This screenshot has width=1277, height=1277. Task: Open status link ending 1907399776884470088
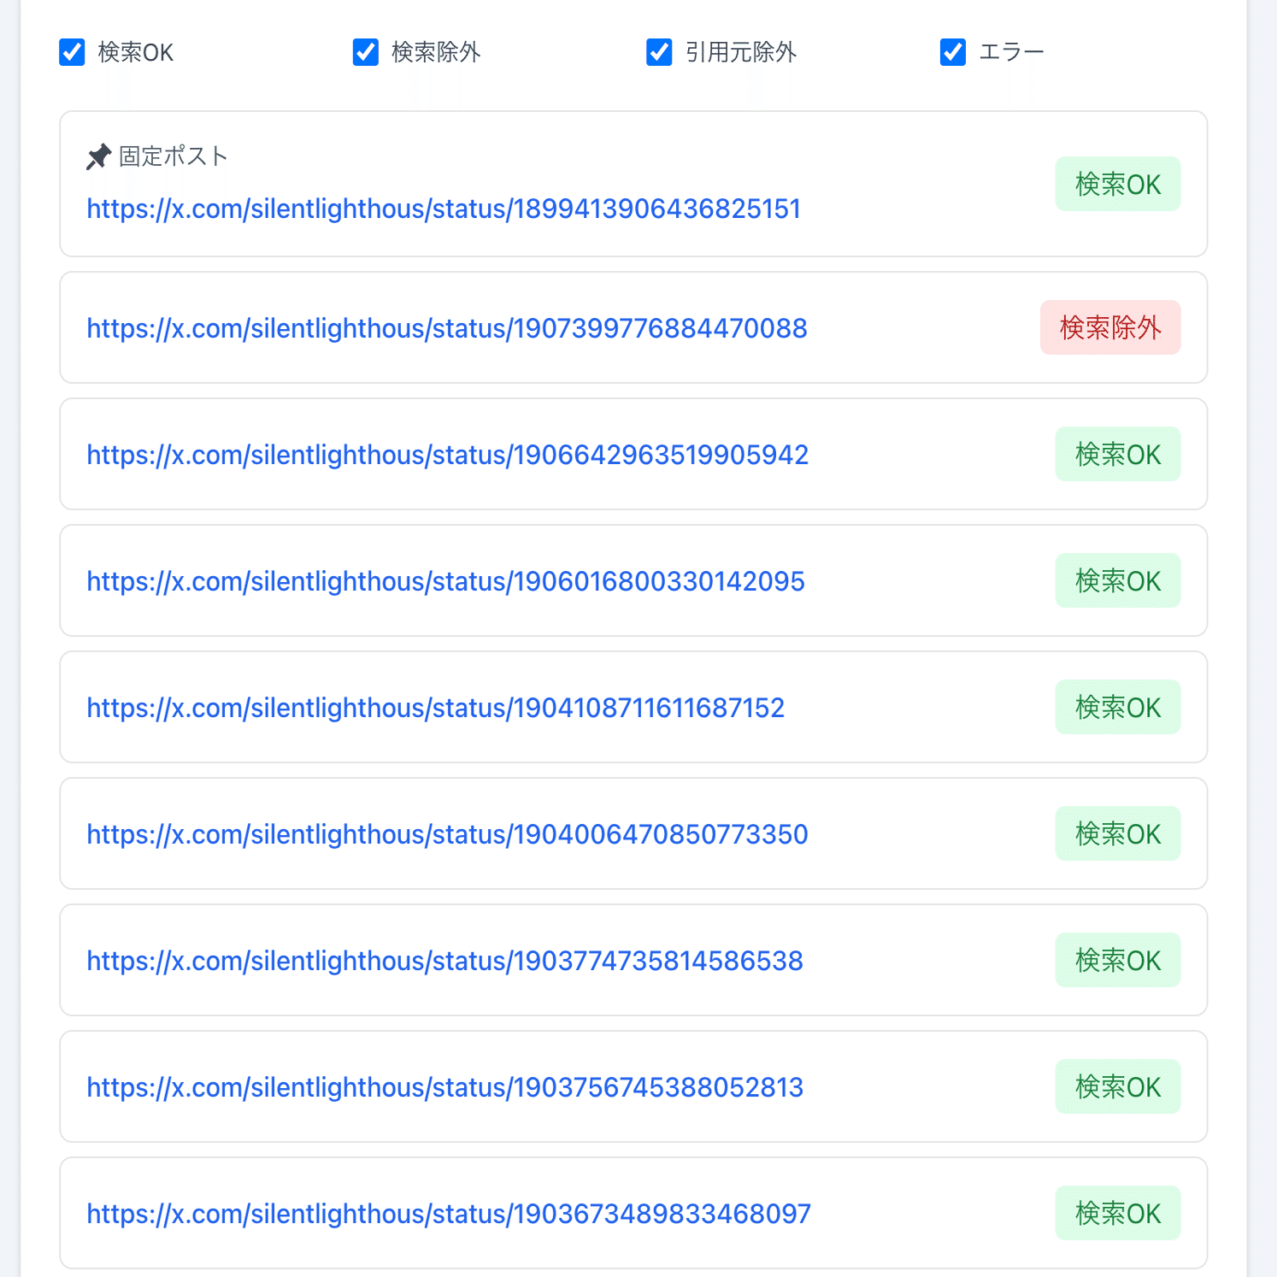point(447,328)
